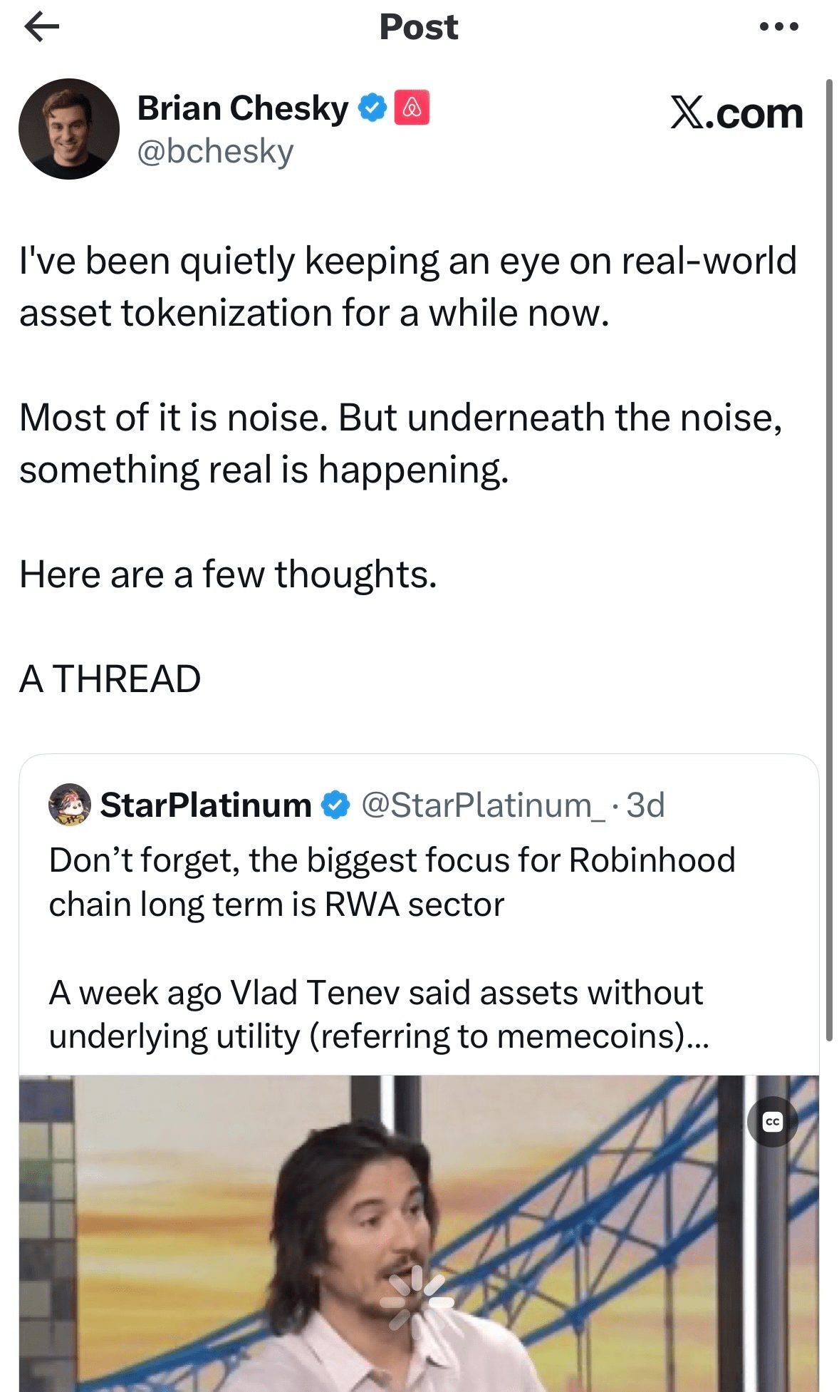Play the embedded video thumbnail
Screen dimensions: 839x1392
pyautogui.click(x=419, y=1233)
